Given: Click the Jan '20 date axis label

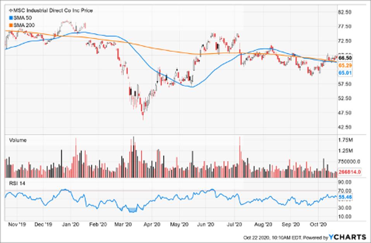Looking at the screenshot, I should [70, 224].
